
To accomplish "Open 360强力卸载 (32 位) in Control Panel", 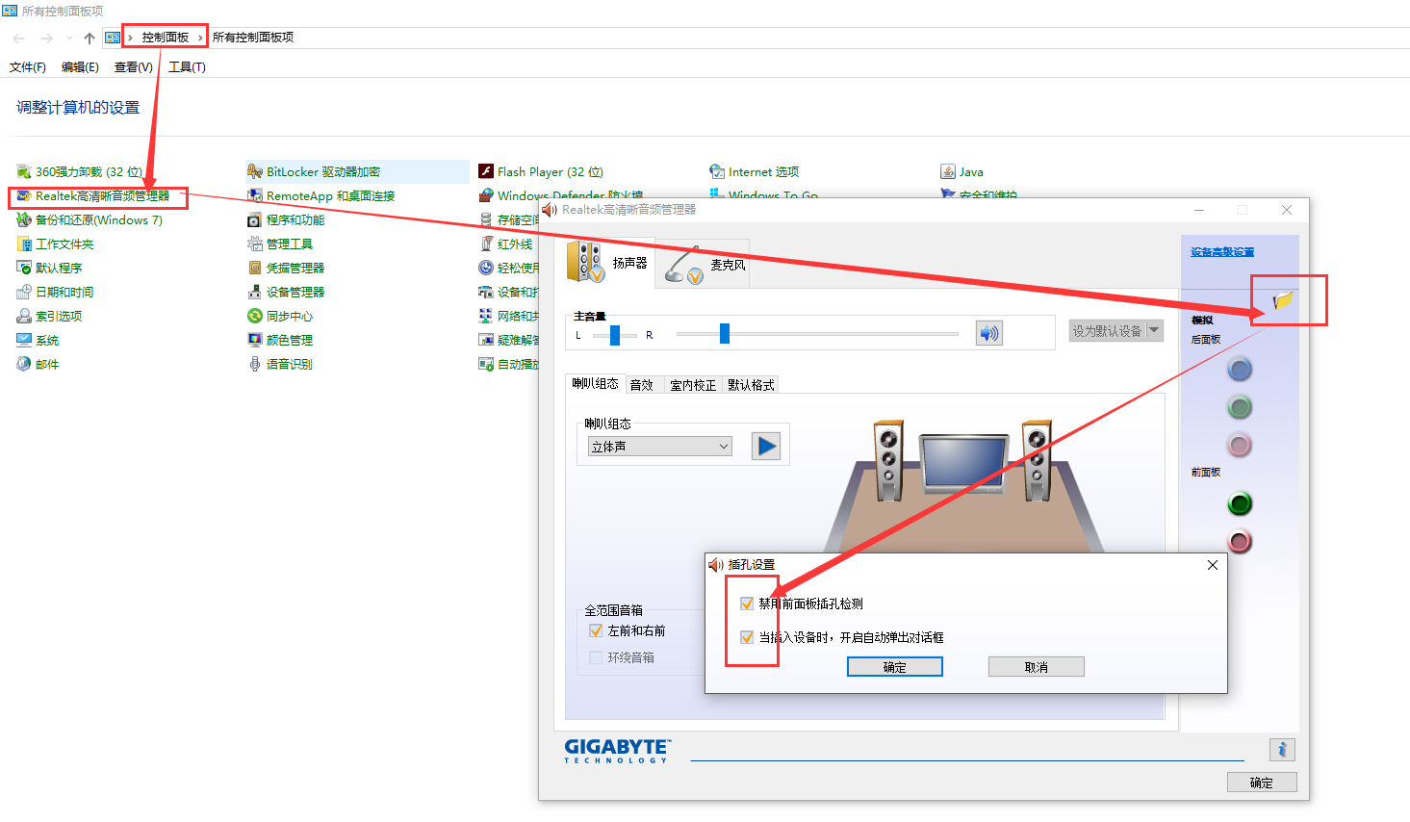I will tap(80, 172).
